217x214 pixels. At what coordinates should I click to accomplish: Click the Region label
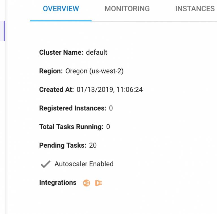51,71
